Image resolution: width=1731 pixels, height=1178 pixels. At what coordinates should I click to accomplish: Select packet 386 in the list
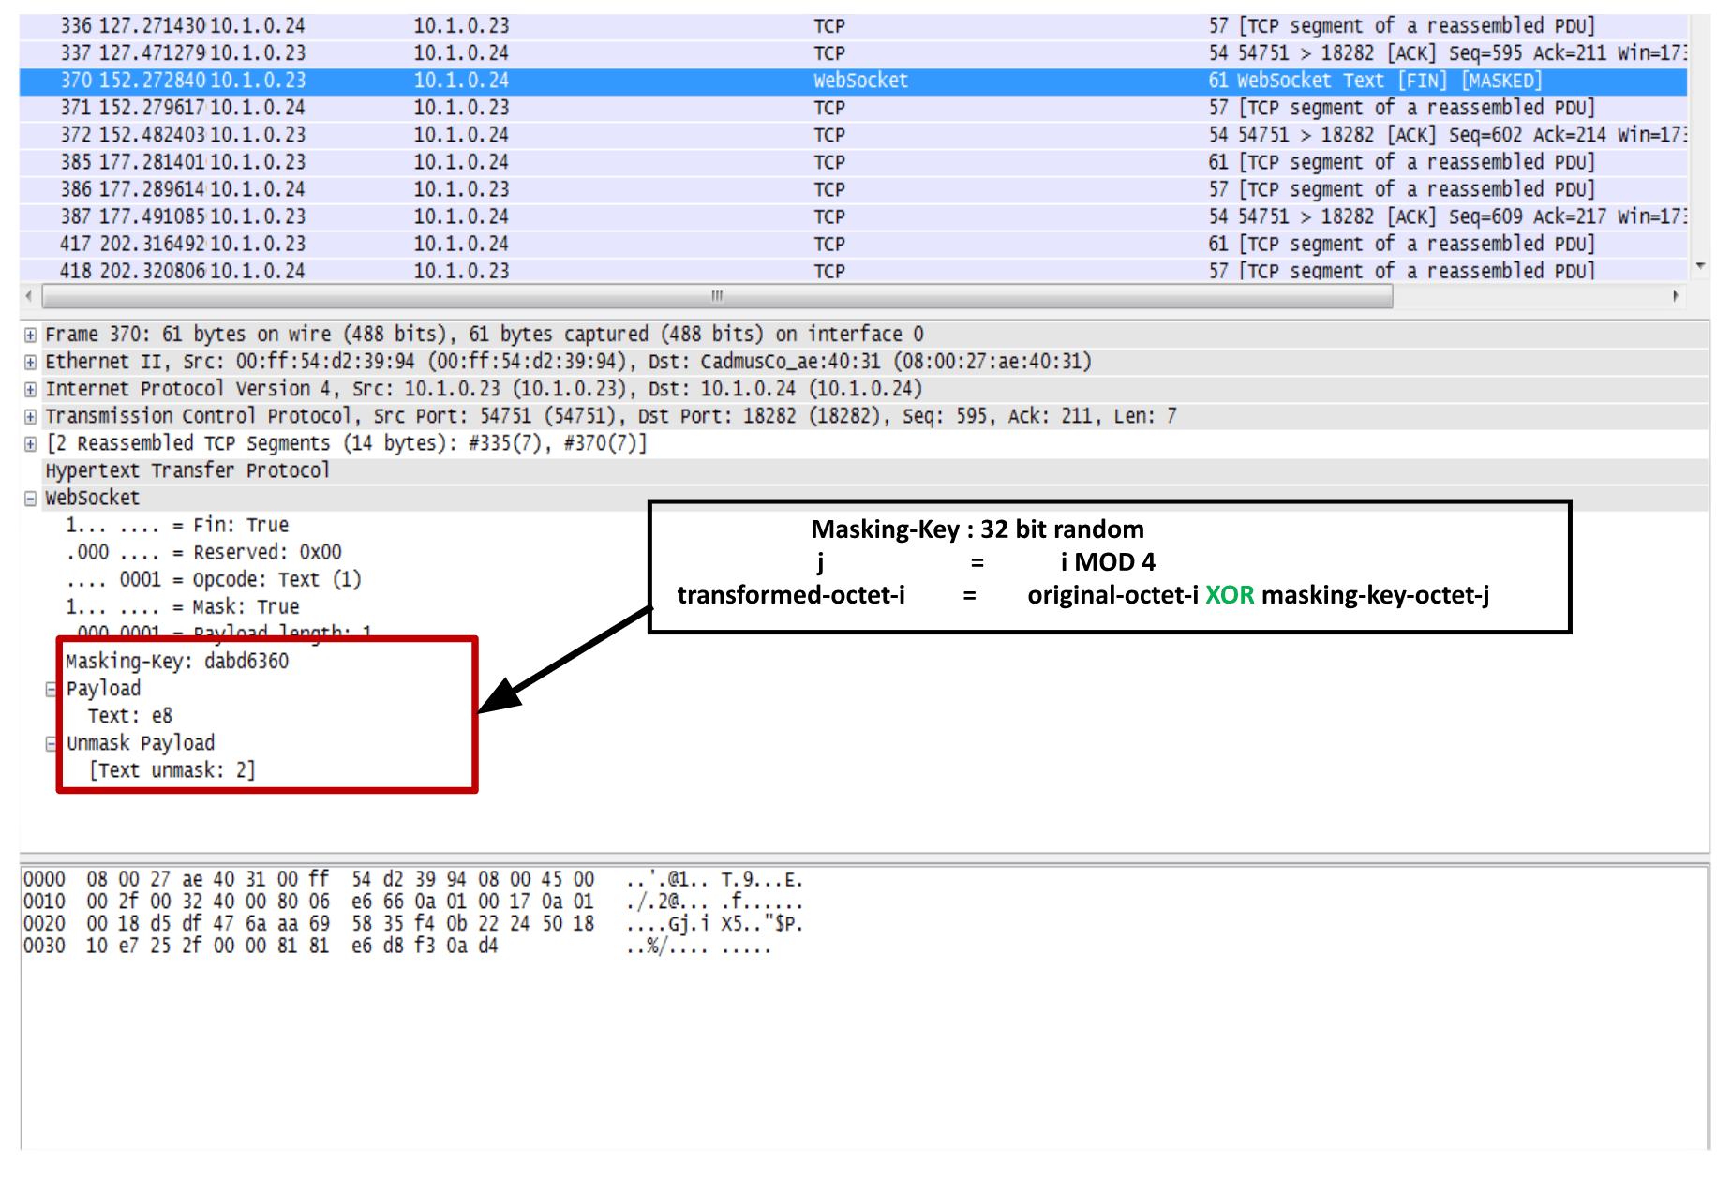853,189
